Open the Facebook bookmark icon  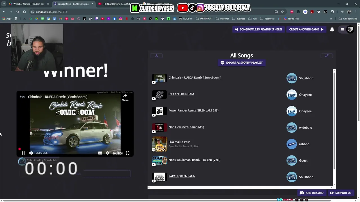tap(114, 19)
